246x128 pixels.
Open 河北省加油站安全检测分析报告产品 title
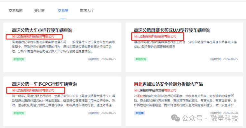[x=168, y=84]
